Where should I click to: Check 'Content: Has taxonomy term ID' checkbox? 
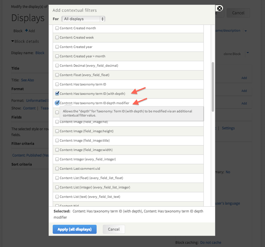coord(57,84)
